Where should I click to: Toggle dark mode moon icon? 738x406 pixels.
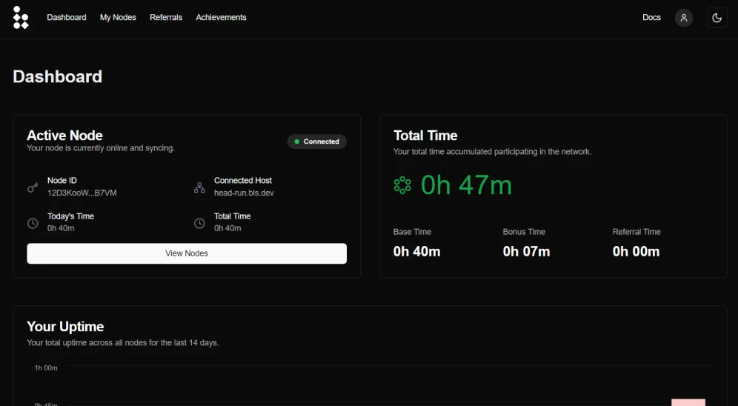pos(717,18)
